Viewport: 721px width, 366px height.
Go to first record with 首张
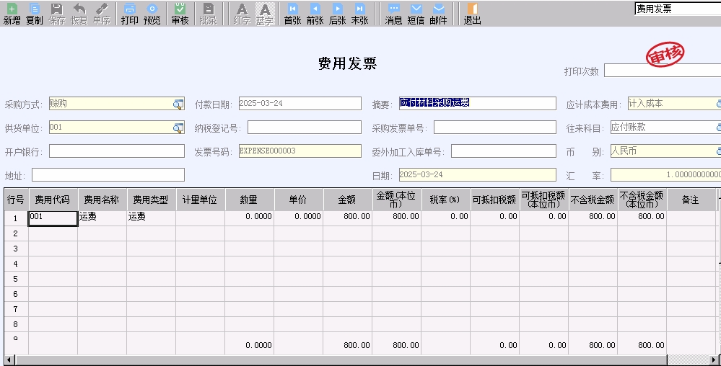[x=292, y=14]
